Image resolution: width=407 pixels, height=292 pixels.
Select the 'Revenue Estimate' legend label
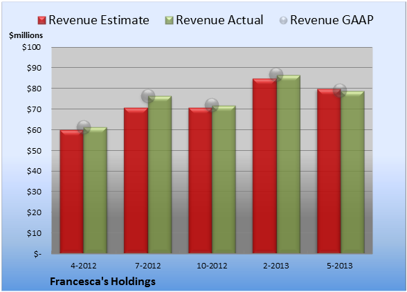[99, 20]
